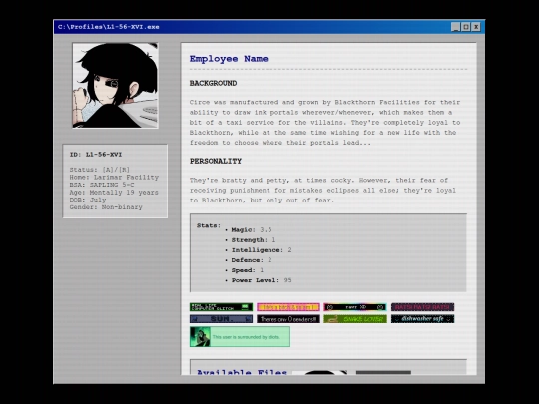Close the L1-56-XVI.exe window
Viewport: 539px width, 404px height.
[476, 27]
